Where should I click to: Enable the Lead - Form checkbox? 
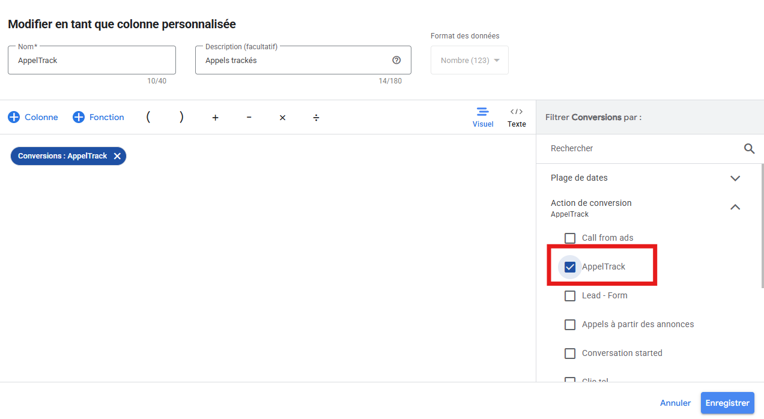click(570, 296)
